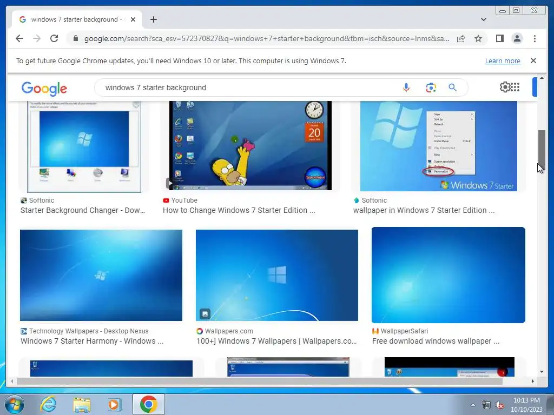Viewport: 554px width, 415px height.
Task: Click the Chrome taskbar button
Action: tap(149, 404)
